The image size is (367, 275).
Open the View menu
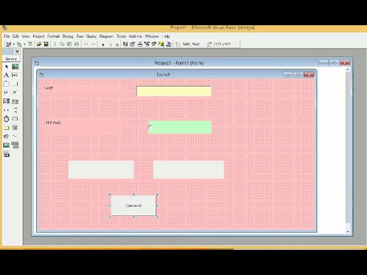tap(26, 36)
